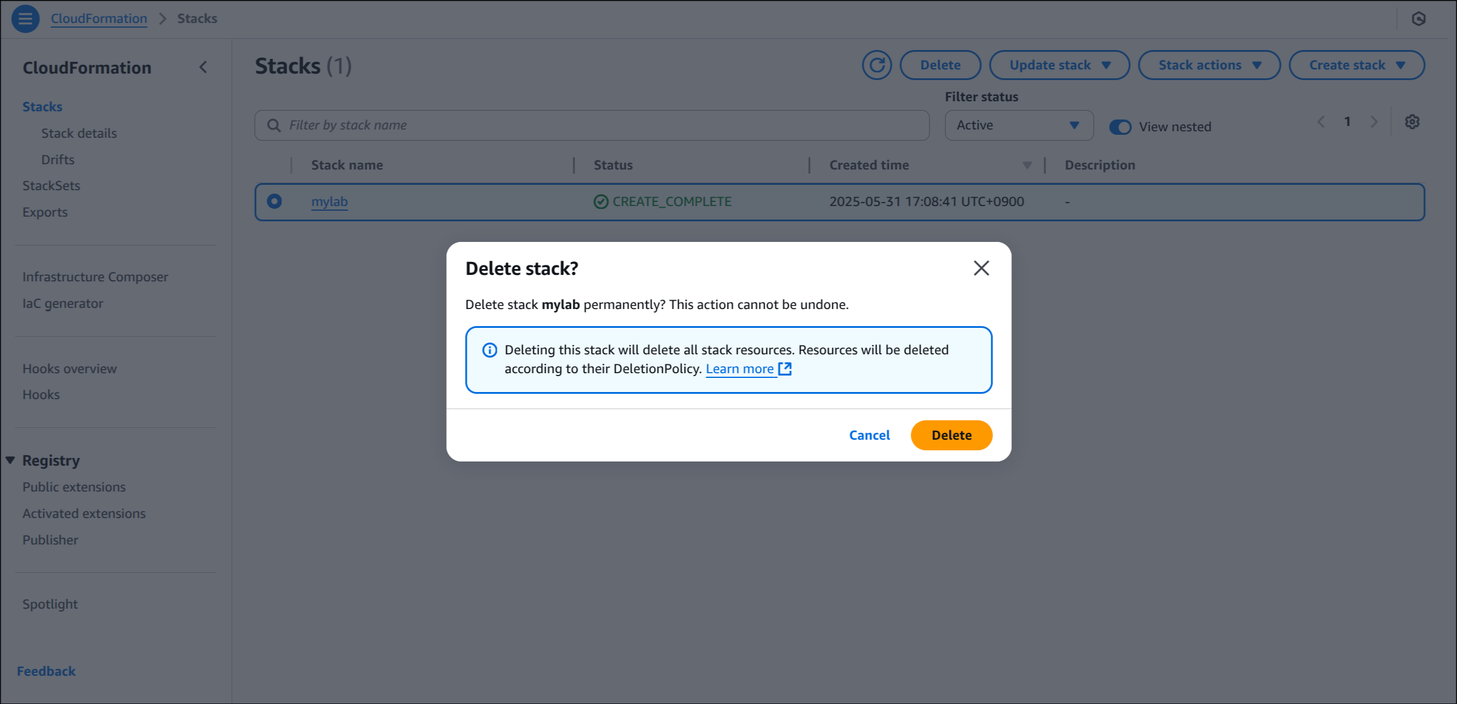Click Cancel in the Delete stack dialog
Viewport: 1457px width, 704px height.
click(869, 435)
